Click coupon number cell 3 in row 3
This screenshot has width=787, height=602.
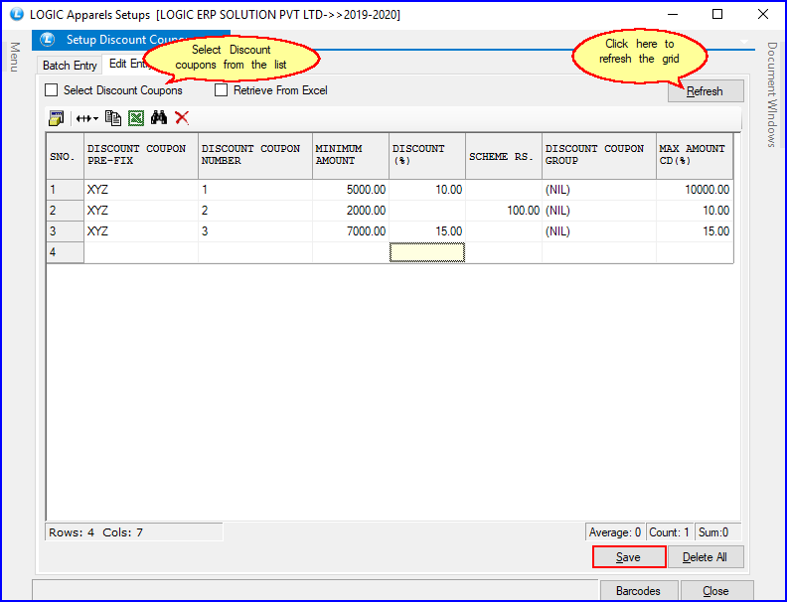click(255, 231)
